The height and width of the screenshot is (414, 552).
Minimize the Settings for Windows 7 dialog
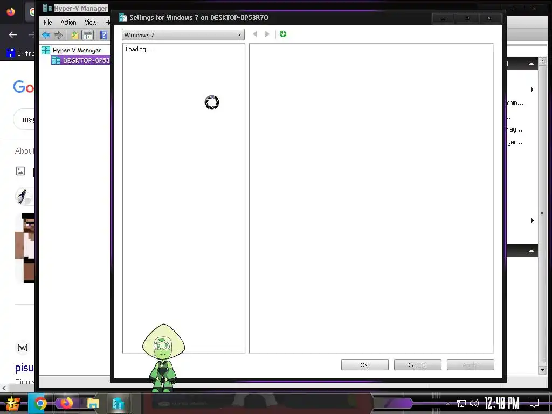click(443, 18)
